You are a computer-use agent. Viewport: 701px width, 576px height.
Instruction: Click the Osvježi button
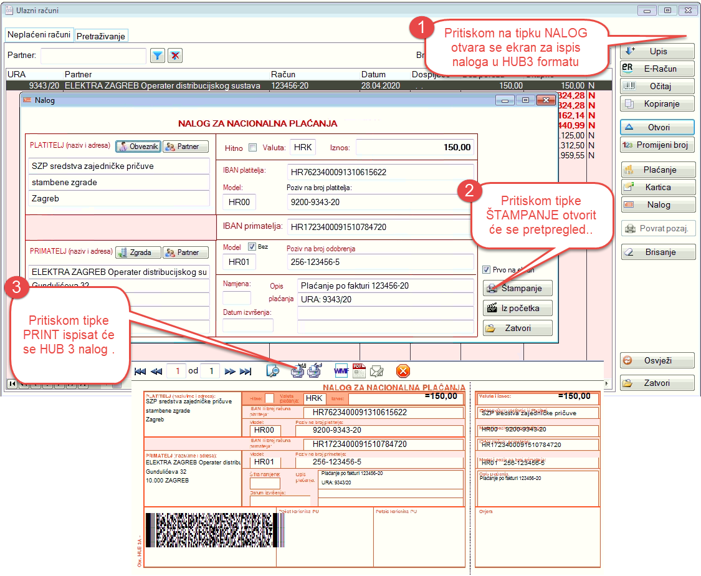(657, 360)
